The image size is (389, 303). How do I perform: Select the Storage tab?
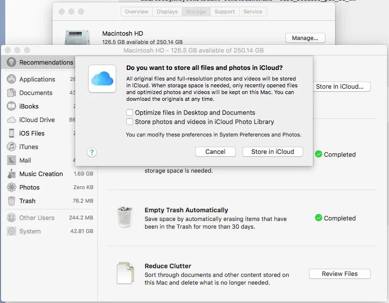[x=196, y=12]
